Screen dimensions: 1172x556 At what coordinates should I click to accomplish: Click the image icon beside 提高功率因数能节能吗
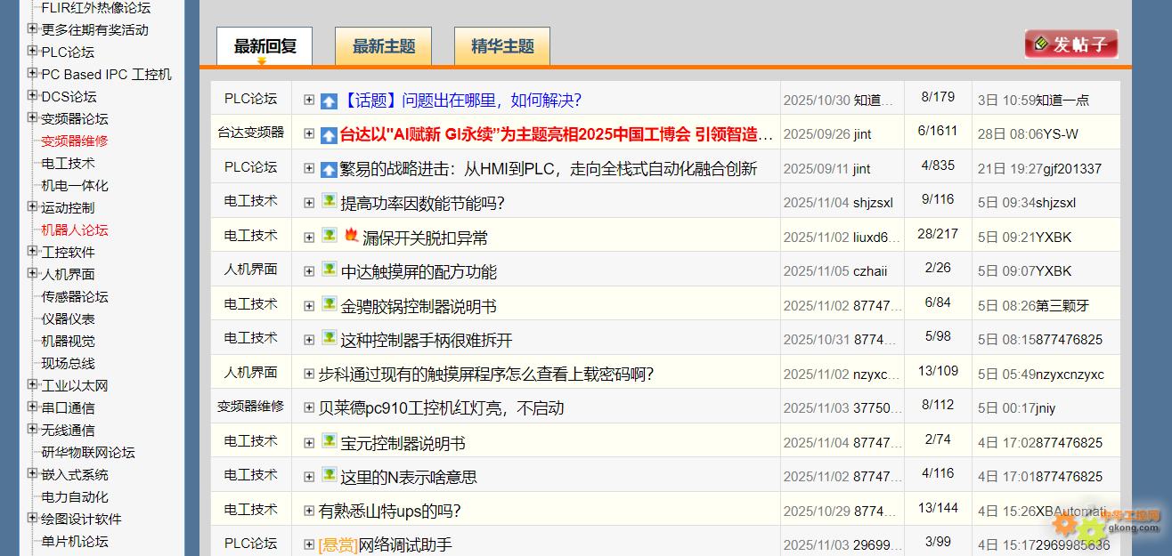[x=330, y=202]
